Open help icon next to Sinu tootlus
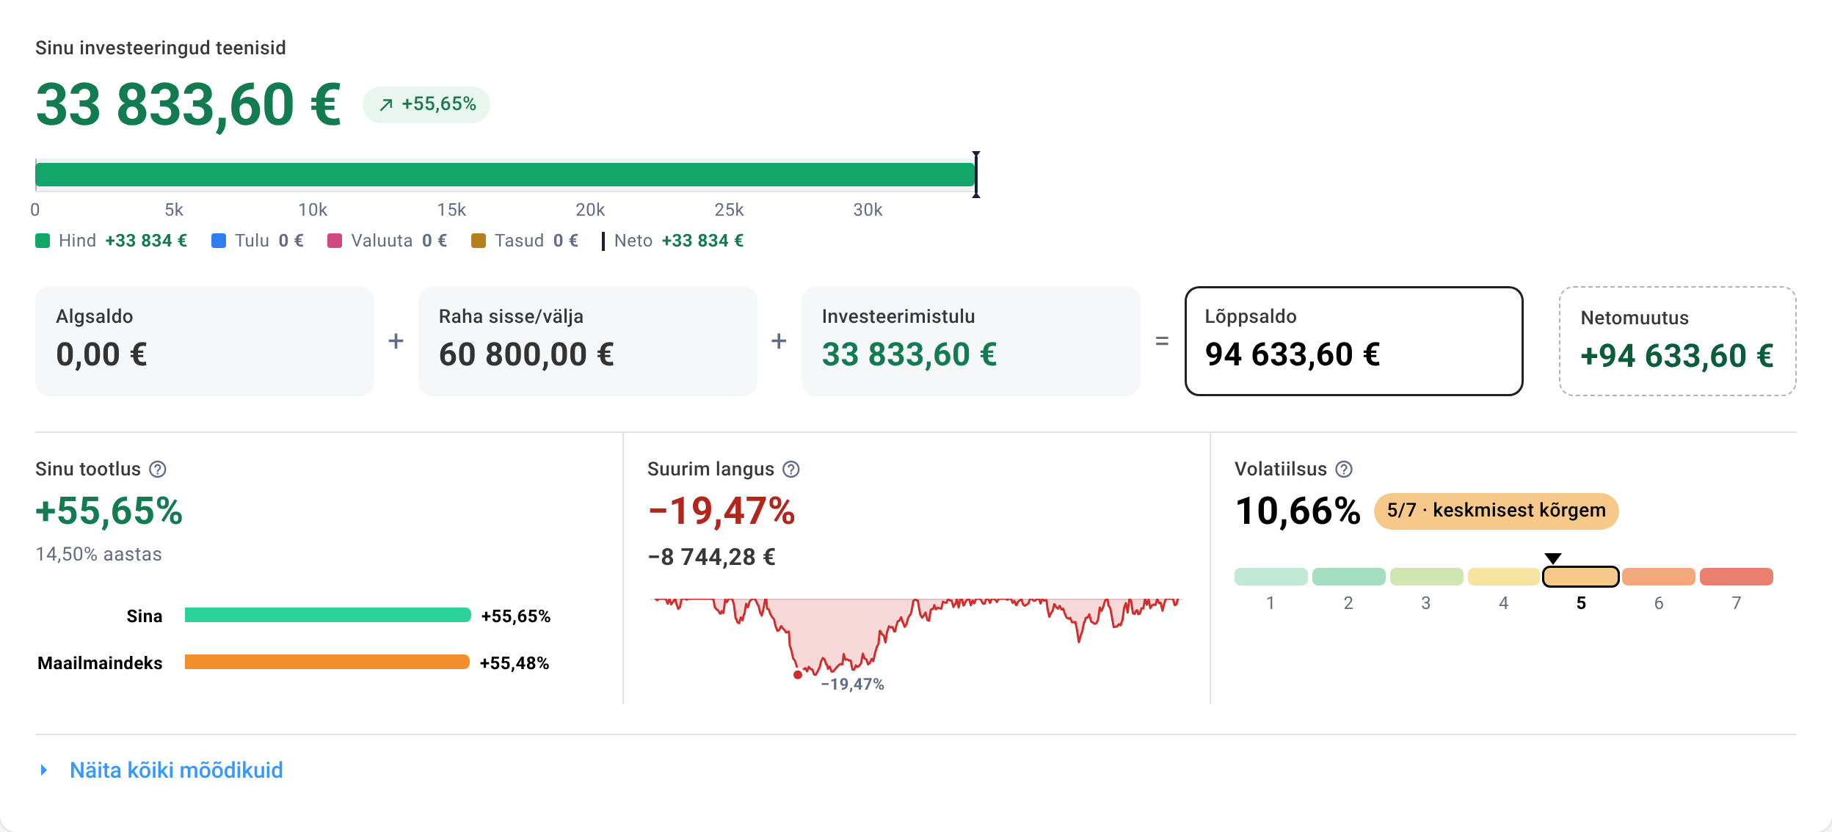This screenshot has height=832, width=1832. pyautogui.click(x=158, y=469)
